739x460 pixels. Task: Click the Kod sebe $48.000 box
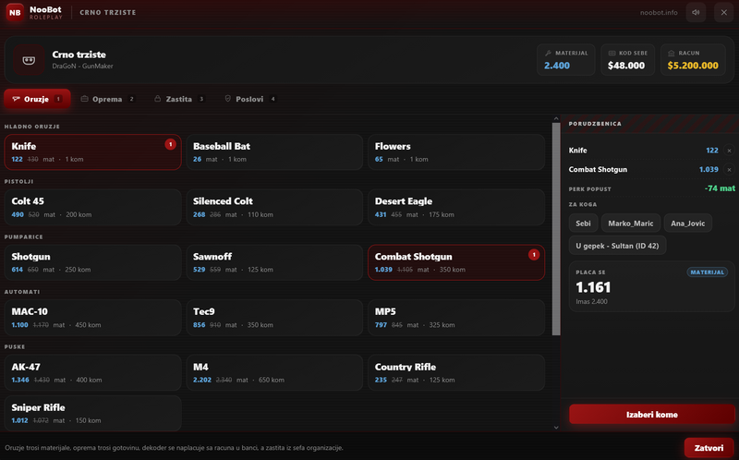click(628, 60)
